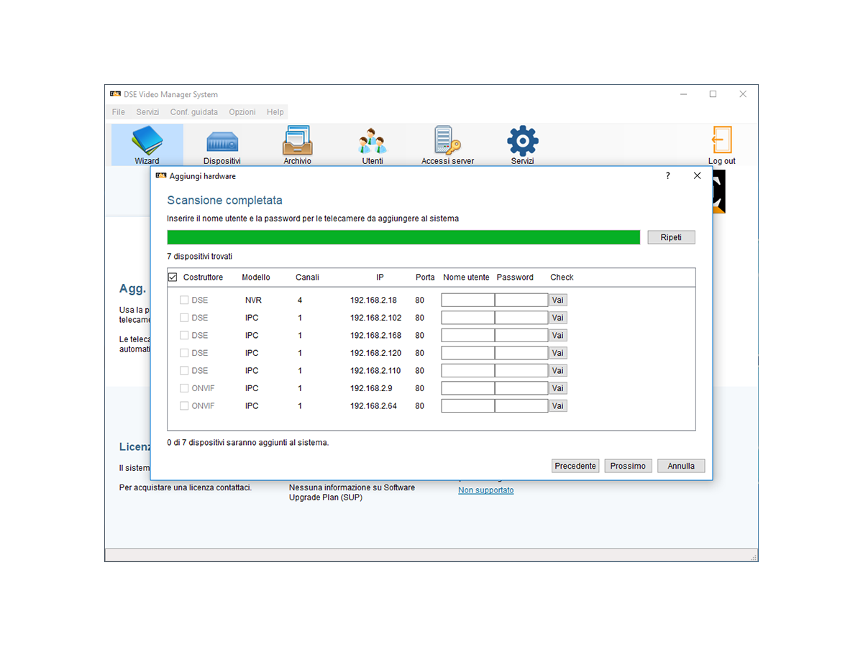This screenshot has height=647, width=863.
Task: Check the DSE NVR device row checkbox
Action: point(184,300)
